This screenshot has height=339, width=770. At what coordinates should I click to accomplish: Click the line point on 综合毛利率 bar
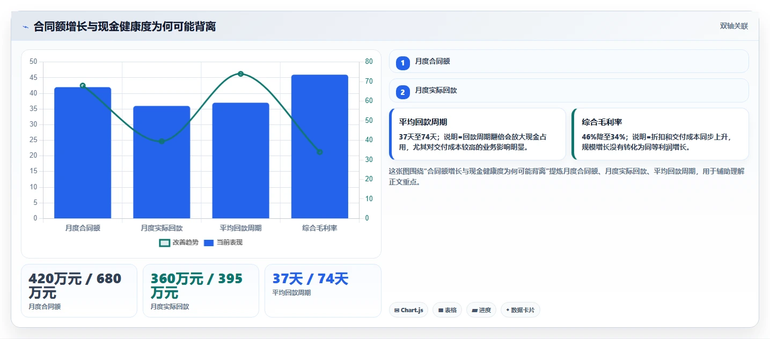click(x=320, y=152)
